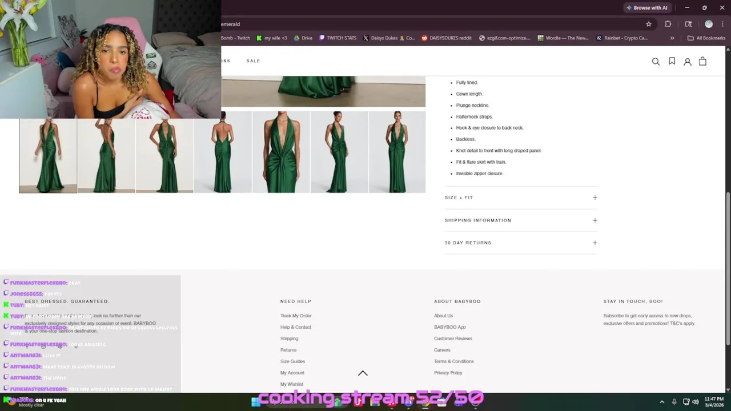
Task: Open the Daisys Dukes X bookmark
Action: click(388, 38)
